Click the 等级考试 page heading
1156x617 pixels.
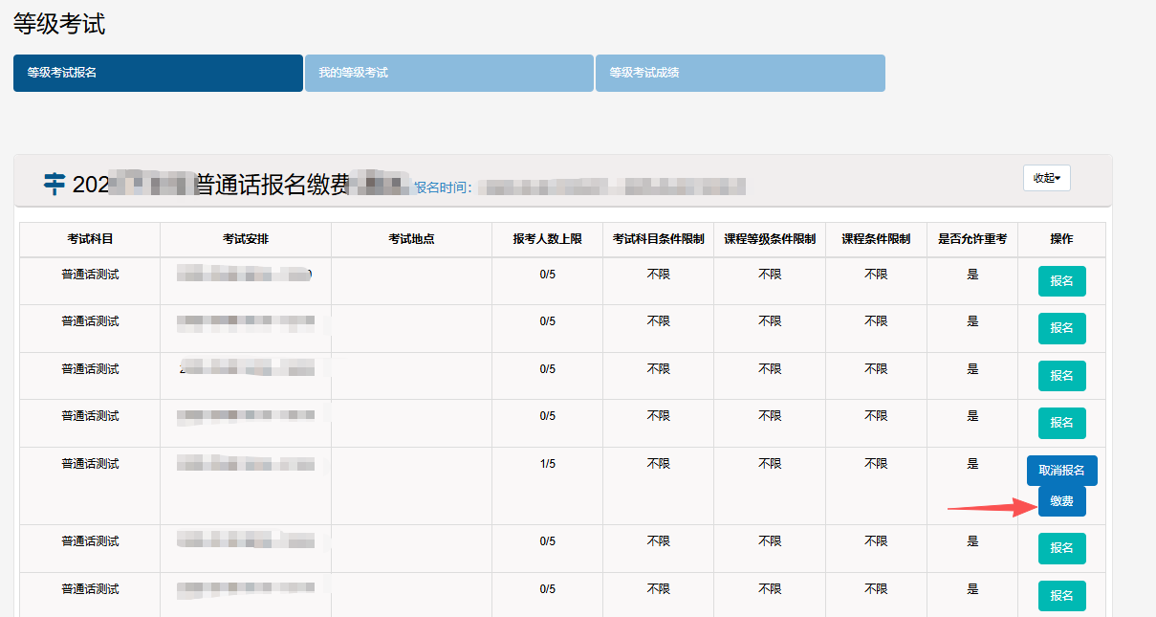click(x=59, y=25)
